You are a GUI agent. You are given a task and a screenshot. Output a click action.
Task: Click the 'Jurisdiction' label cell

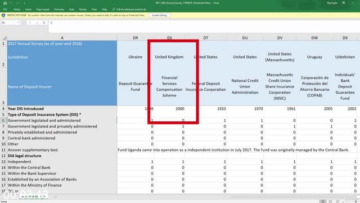pyautogui.click(x=62, y=57)
